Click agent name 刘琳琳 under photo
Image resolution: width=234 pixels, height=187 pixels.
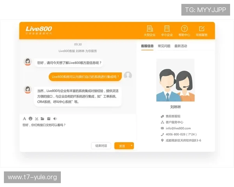click(x=175, y=107)
